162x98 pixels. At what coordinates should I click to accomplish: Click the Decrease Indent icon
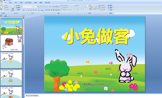pos(53,7)
